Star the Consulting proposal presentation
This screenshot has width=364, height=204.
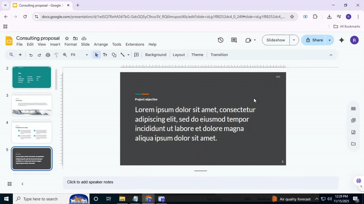[67, 39]
